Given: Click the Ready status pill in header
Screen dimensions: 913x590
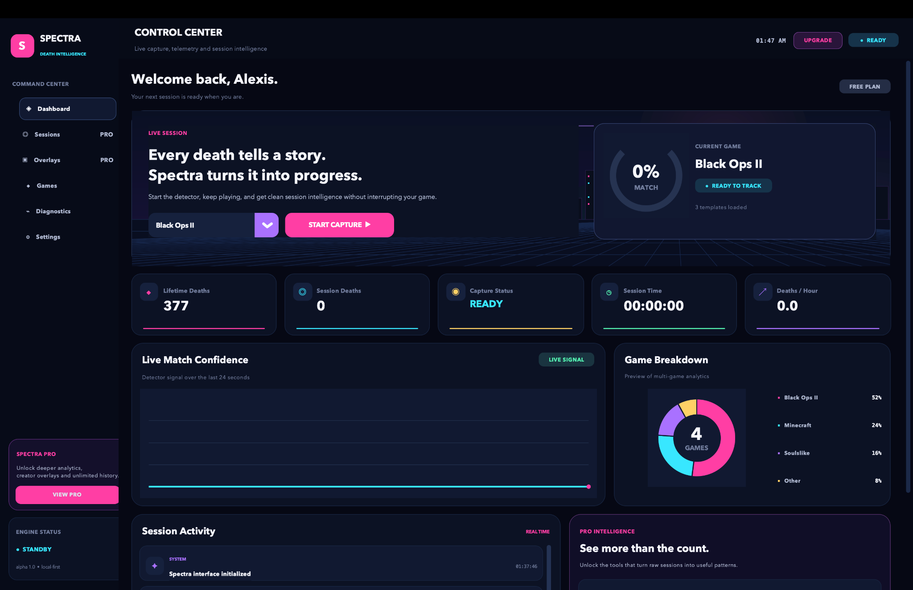Looking at the screenshot, I should click(873, 40).
